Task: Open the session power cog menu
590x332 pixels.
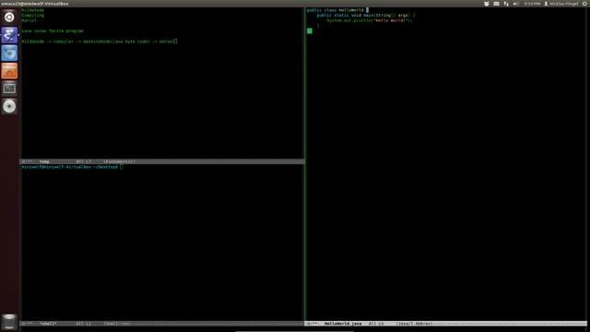Action: [585, 4]
